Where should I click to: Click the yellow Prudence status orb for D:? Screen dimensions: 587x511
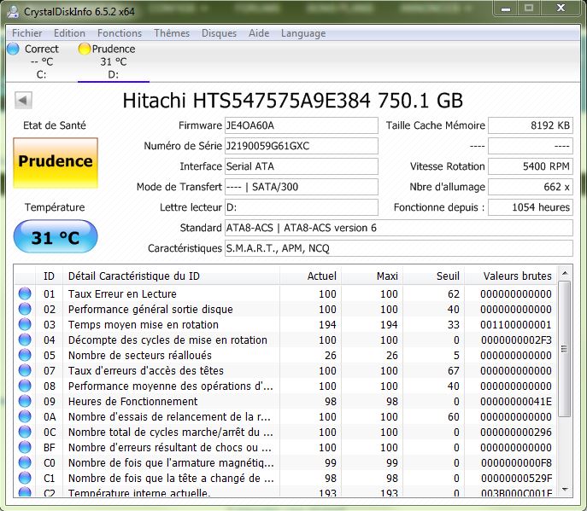[85, 49]
